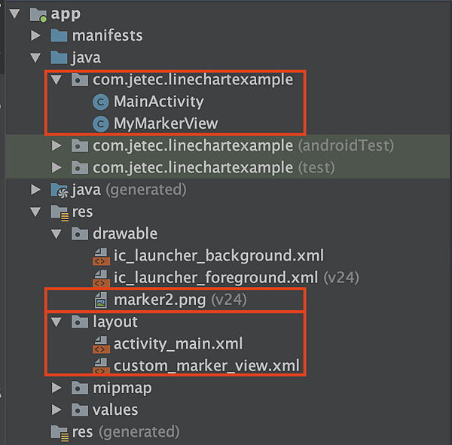Select the res (generated) label
Viewport: 452px width, 445px height.
126,432
